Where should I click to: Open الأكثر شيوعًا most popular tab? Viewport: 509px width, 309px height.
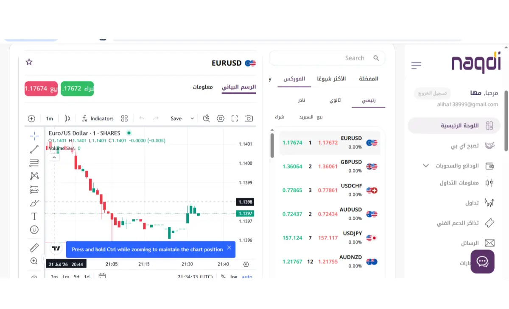coord(332,79)
